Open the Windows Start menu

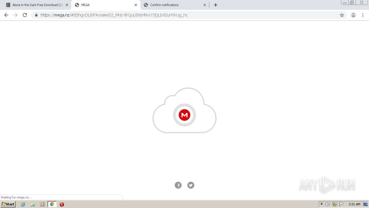(x=8, y=204)
